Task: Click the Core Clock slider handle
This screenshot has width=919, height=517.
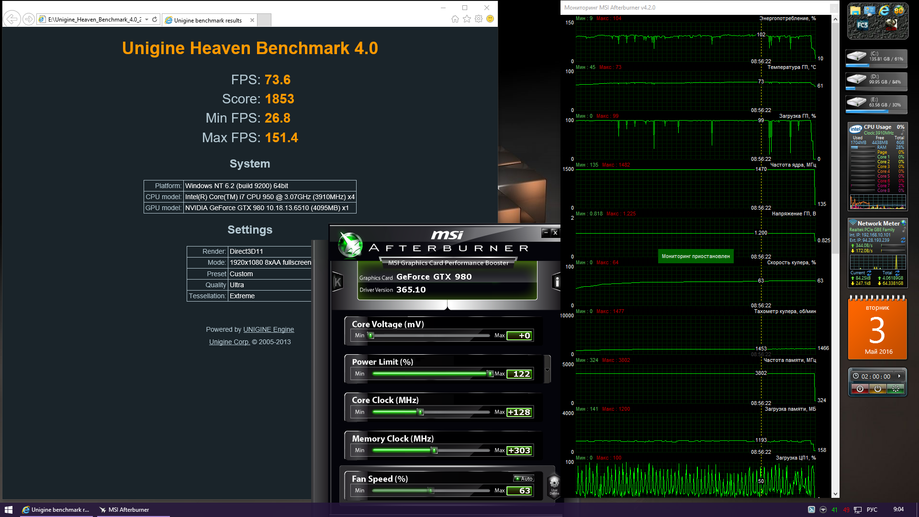Action: pos(421,412)
